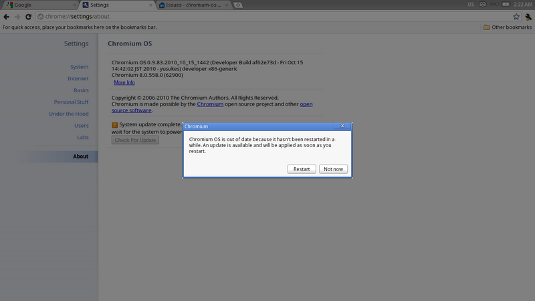Open the open source software link

pos(212,107)
